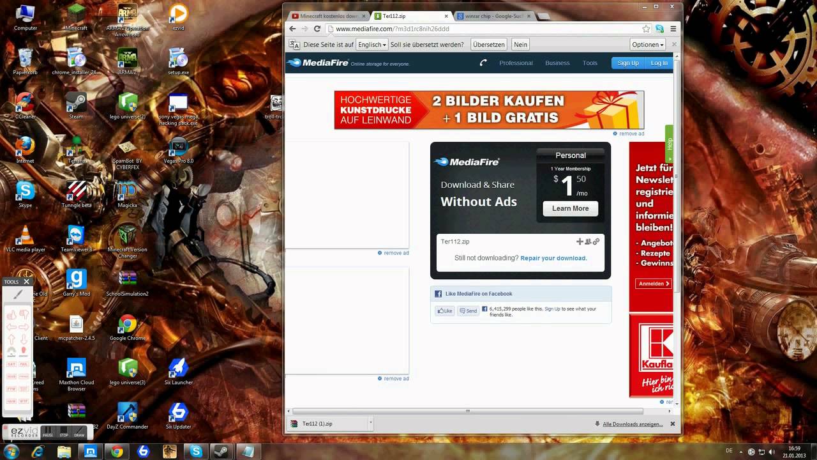The height and width of the screenshot is (460, 817).
Task: Open the Ter112 (1).zip download item arrow
Action: pyautogui.click(x=370, y=423)
